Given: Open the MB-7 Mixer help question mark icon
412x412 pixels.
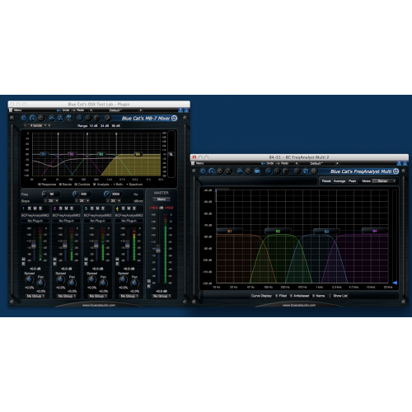Looking at the screenshot, I should (x=180, y=110).
